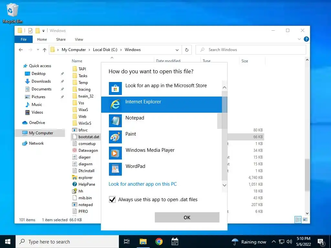The height and width of the screenshot is (248, 331).
Task: Click Look for another app on this PC
Action: (x=143, y=184)
